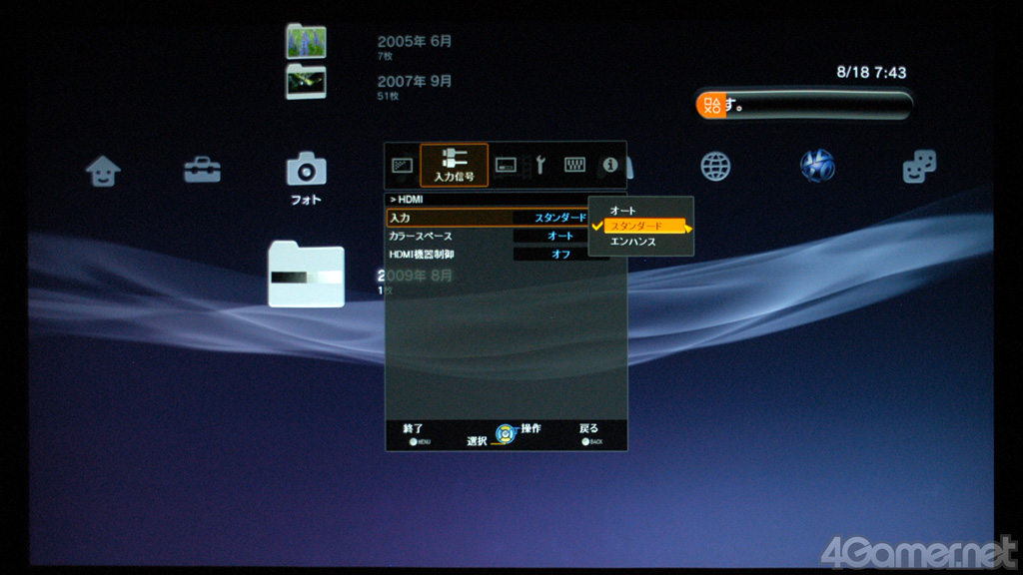Image resolution: width=1023 pixels, height=575 pixels.
Task: Click the 2007年 9月 folder label
Action: (415, 81)
